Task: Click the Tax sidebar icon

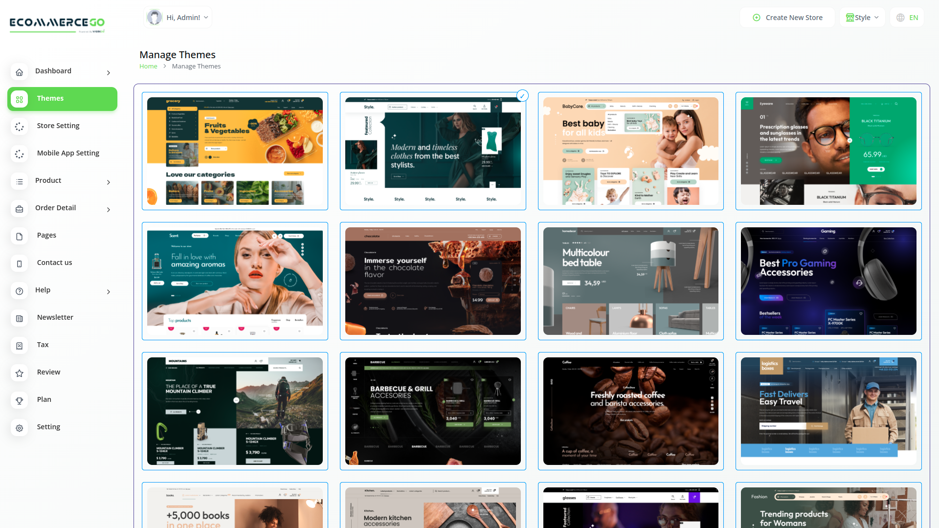Action: (x=20, y=346)
